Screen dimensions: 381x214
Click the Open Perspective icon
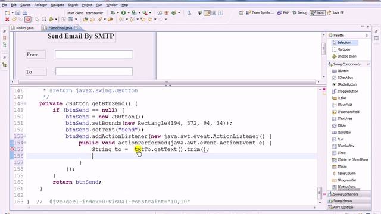241,13
